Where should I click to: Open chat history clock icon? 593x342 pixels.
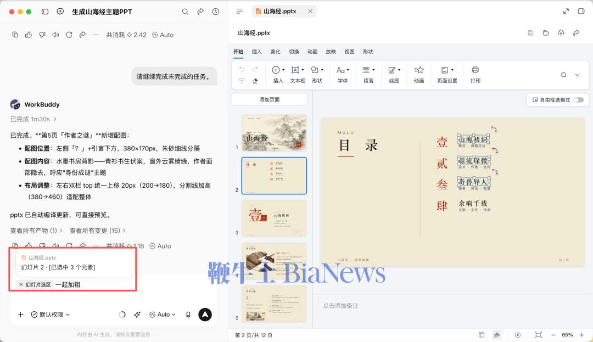tap(216, 12)
